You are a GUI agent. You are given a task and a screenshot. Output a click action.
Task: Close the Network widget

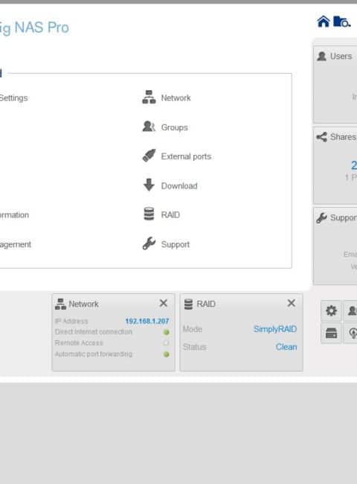click(164, 303)
